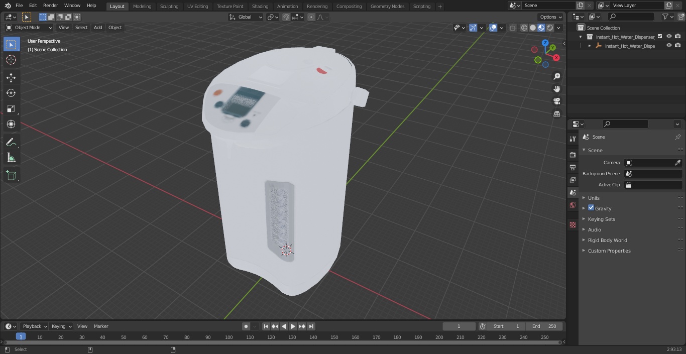Switch to the Shading workspace tab
Screen dimensions: 686x354
point(260,7)
